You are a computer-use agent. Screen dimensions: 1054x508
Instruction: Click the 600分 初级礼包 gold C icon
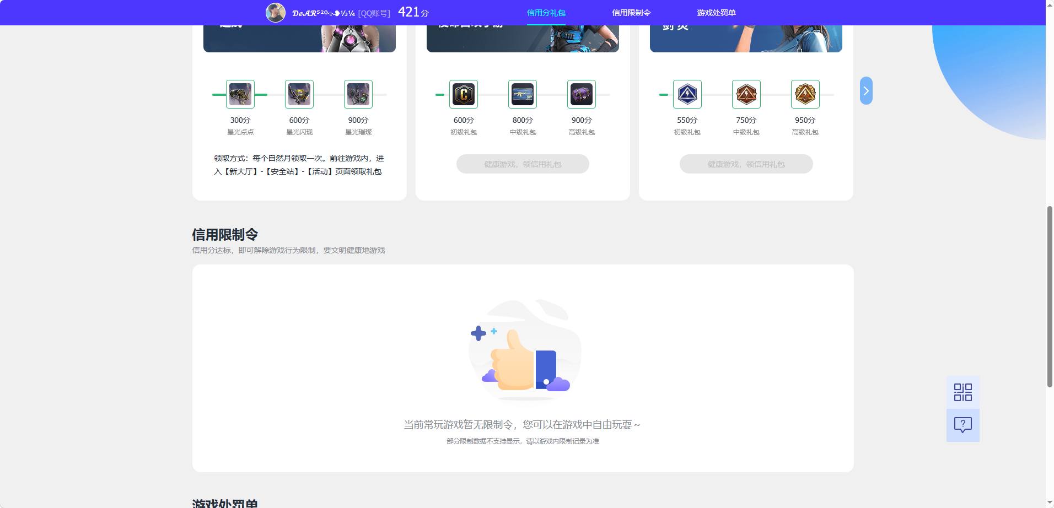click(464, 94)
